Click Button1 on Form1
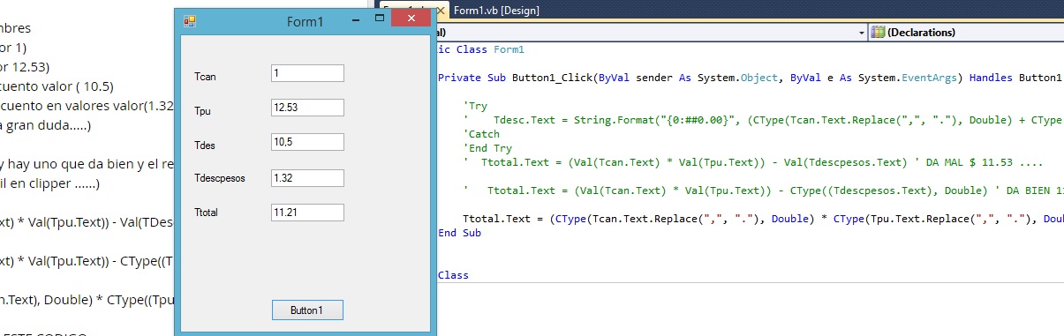The image size is (1064, 336). 307,310
